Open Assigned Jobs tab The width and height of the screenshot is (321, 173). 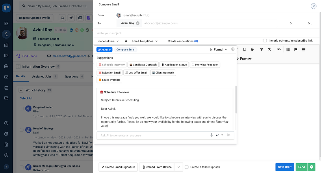(44, 76)
